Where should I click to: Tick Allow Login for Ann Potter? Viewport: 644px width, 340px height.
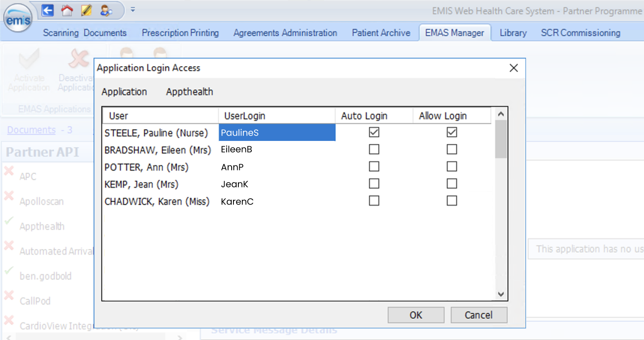tap(452, 166)
